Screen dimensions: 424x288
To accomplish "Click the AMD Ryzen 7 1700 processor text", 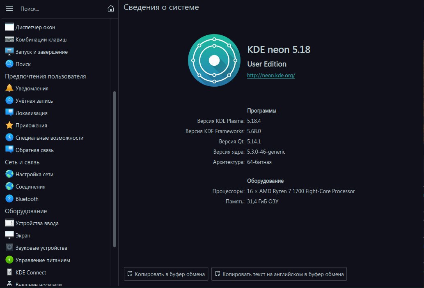I will [x=301, y=191].
